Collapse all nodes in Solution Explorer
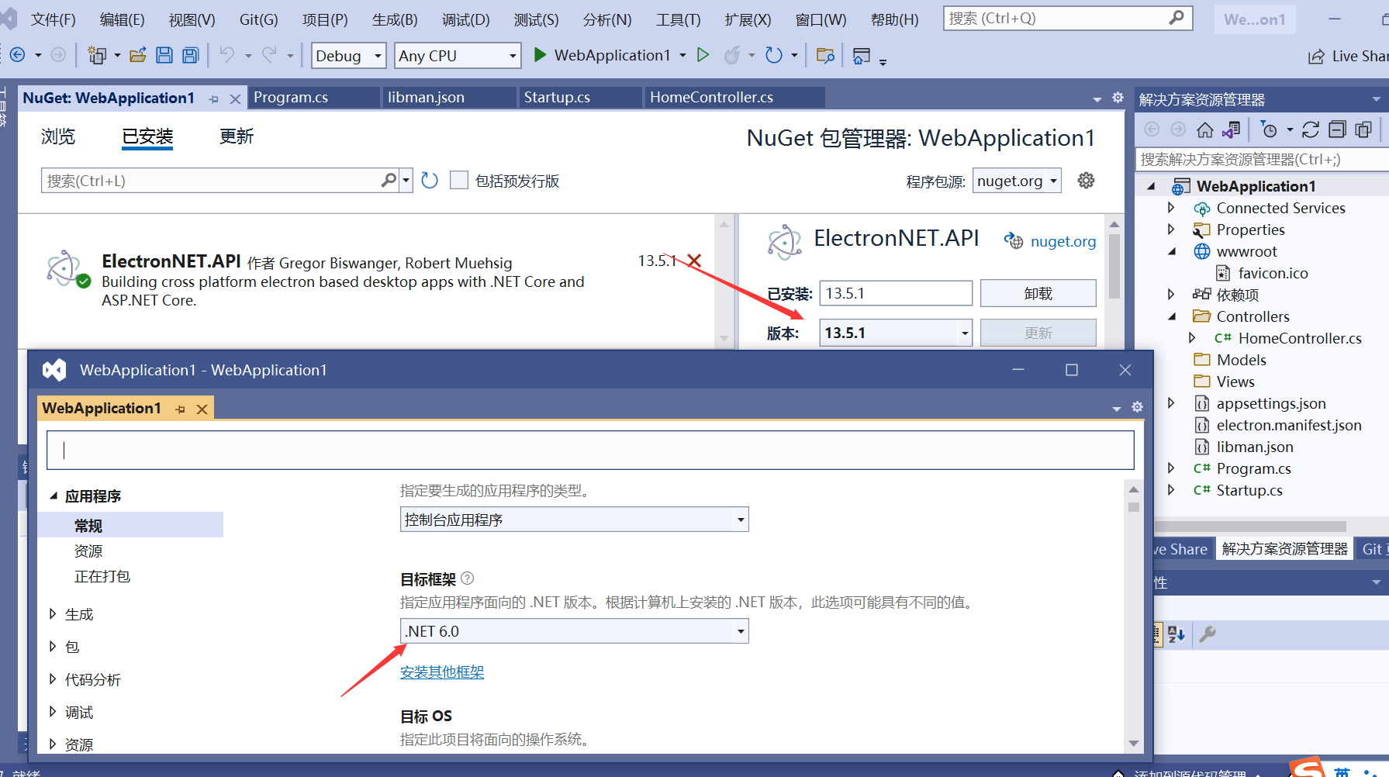 pyautogui.click(x=1337, y=129)
